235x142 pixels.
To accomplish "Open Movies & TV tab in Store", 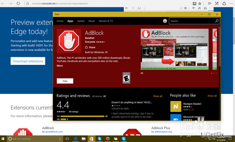I will 106,21.
